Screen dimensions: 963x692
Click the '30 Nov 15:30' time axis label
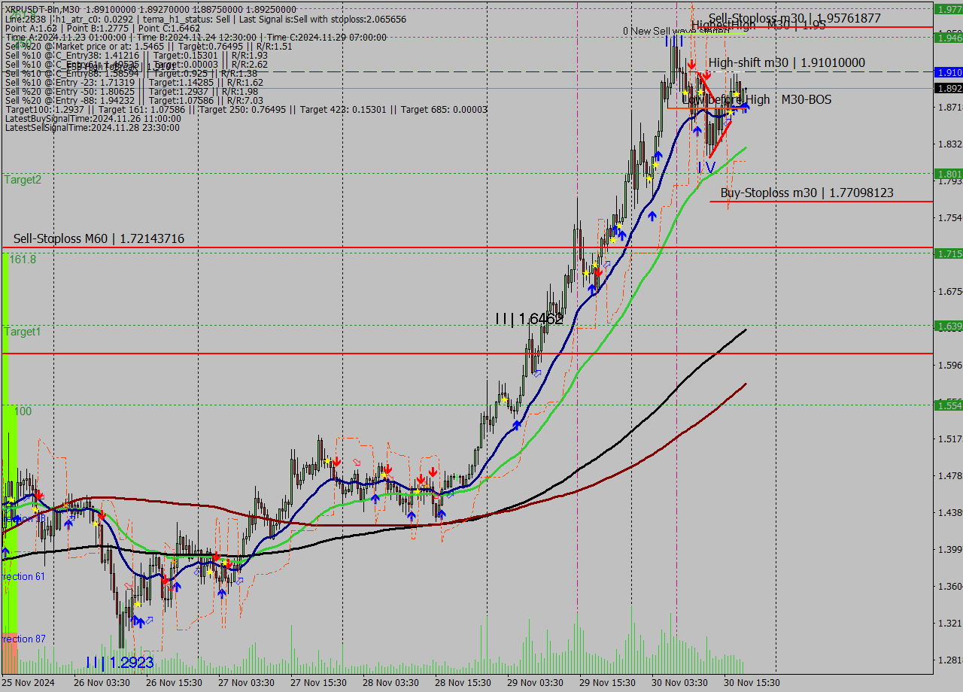(753, 683)
